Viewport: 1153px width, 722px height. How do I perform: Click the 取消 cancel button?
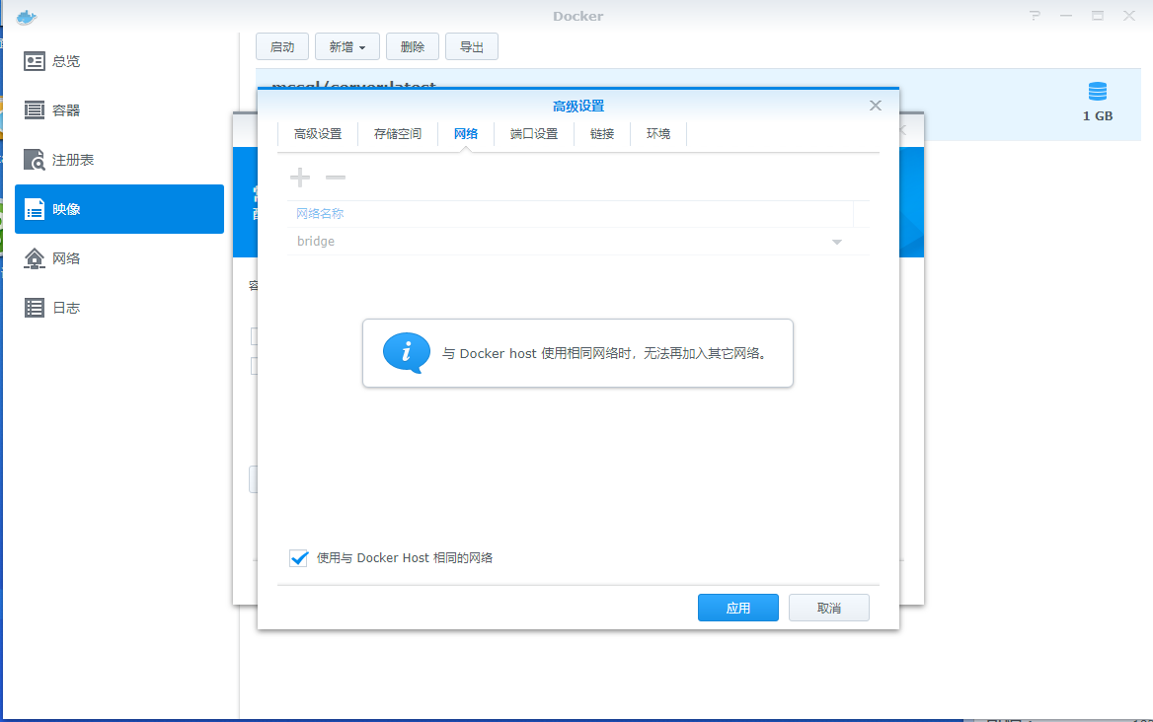[829, 608]
